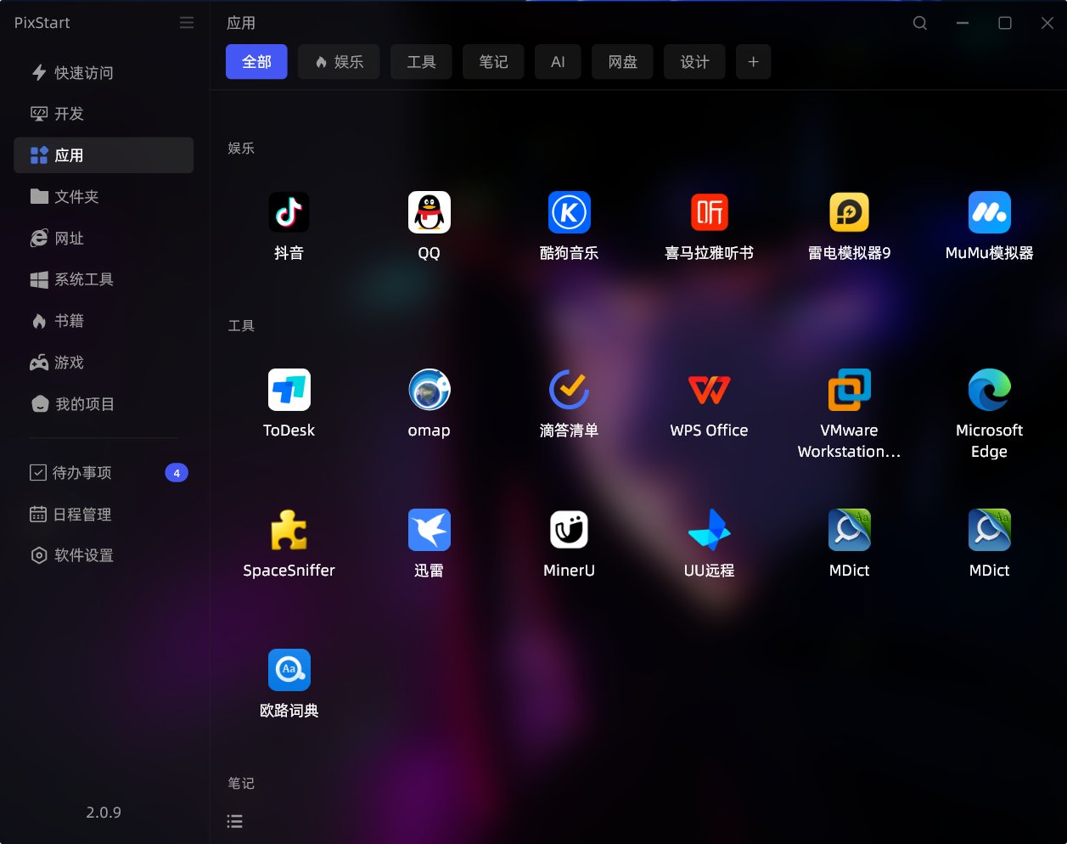Launch the QQ penguin icon
This screenshot has height=844, width=1067.
pyautogui.click(x=429, y=212)
